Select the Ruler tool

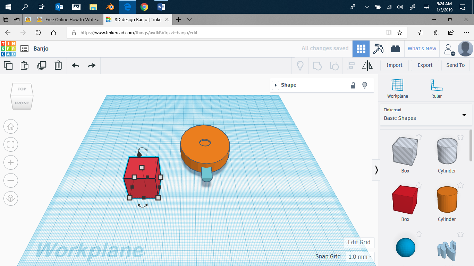tap(437, 89)
